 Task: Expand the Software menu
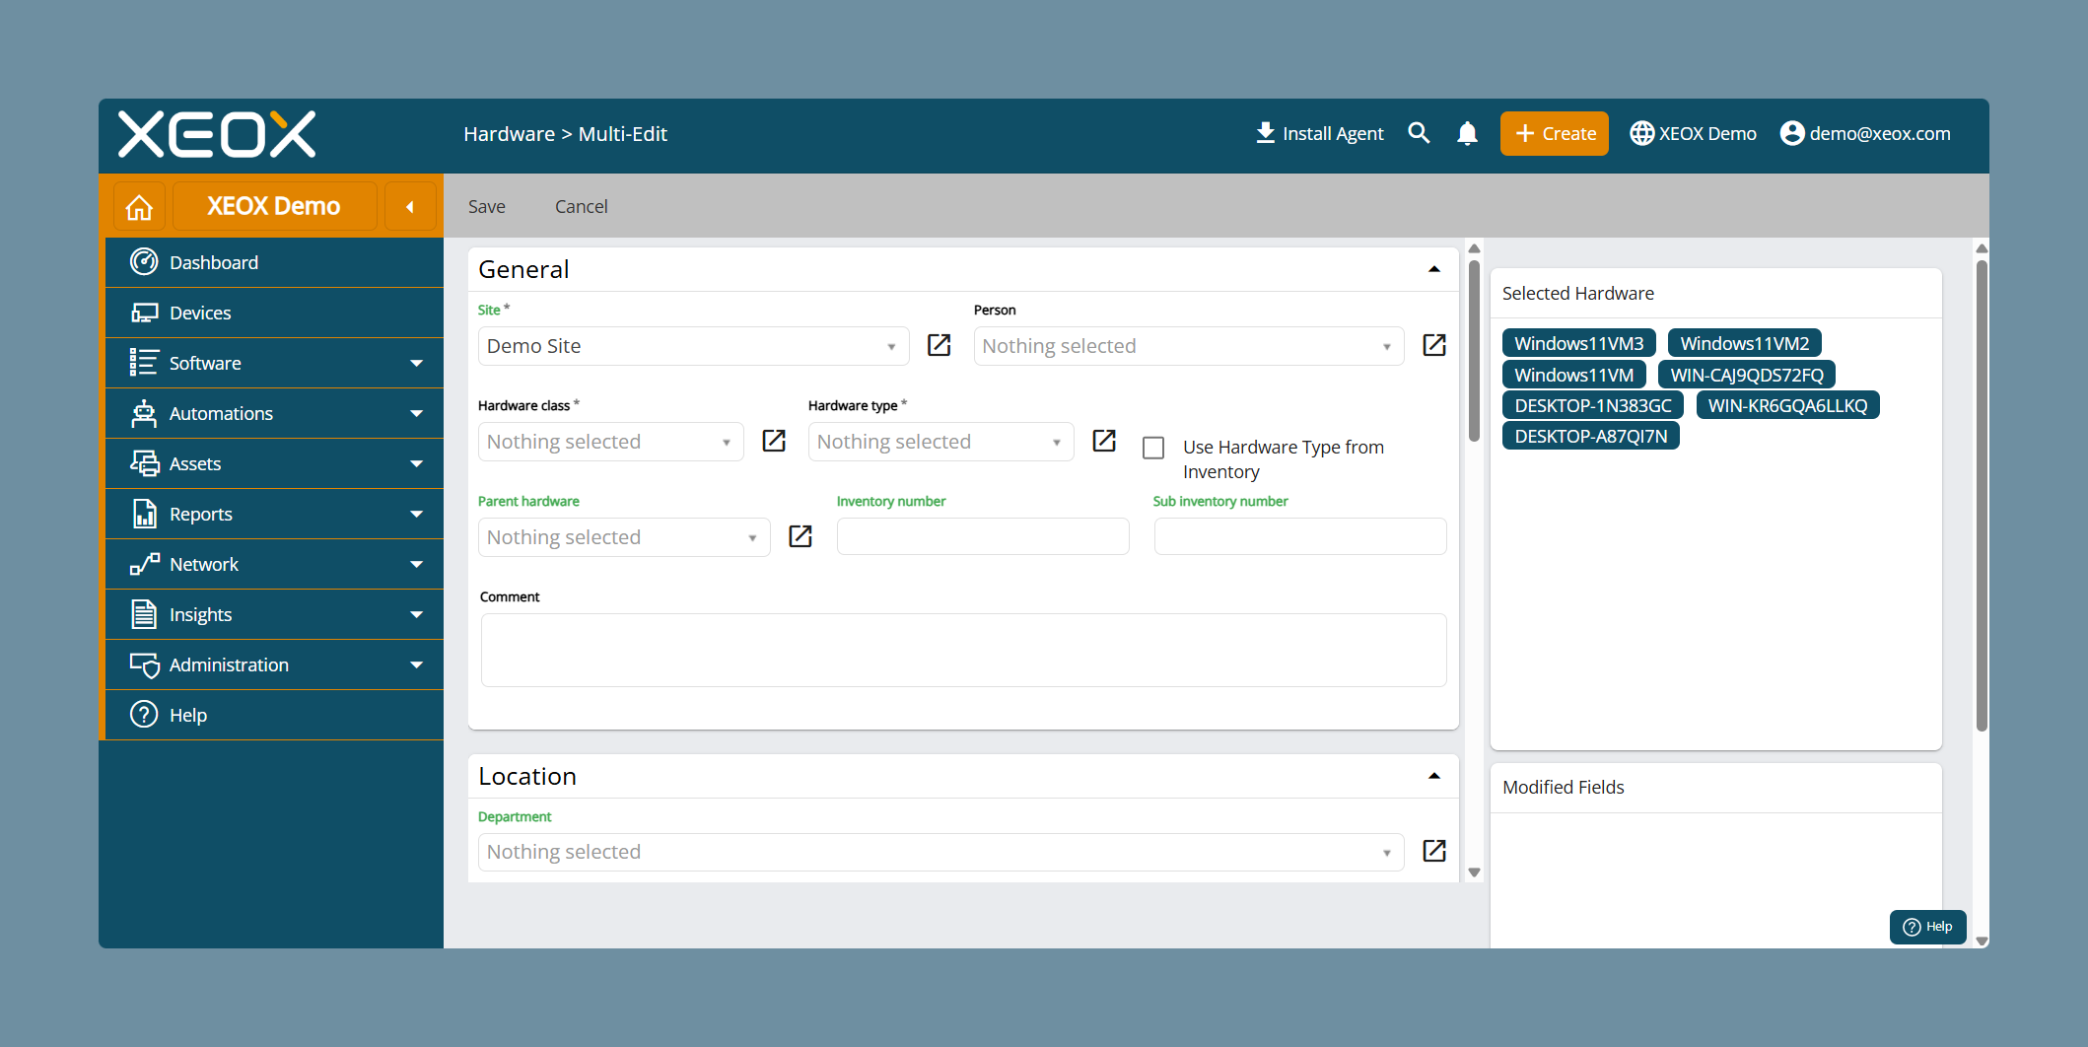click(x=274, y=363)
